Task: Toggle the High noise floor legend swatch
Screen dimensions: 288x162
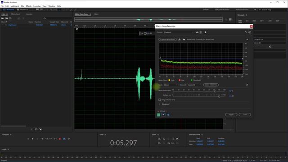Action: [x=169, y=80]
